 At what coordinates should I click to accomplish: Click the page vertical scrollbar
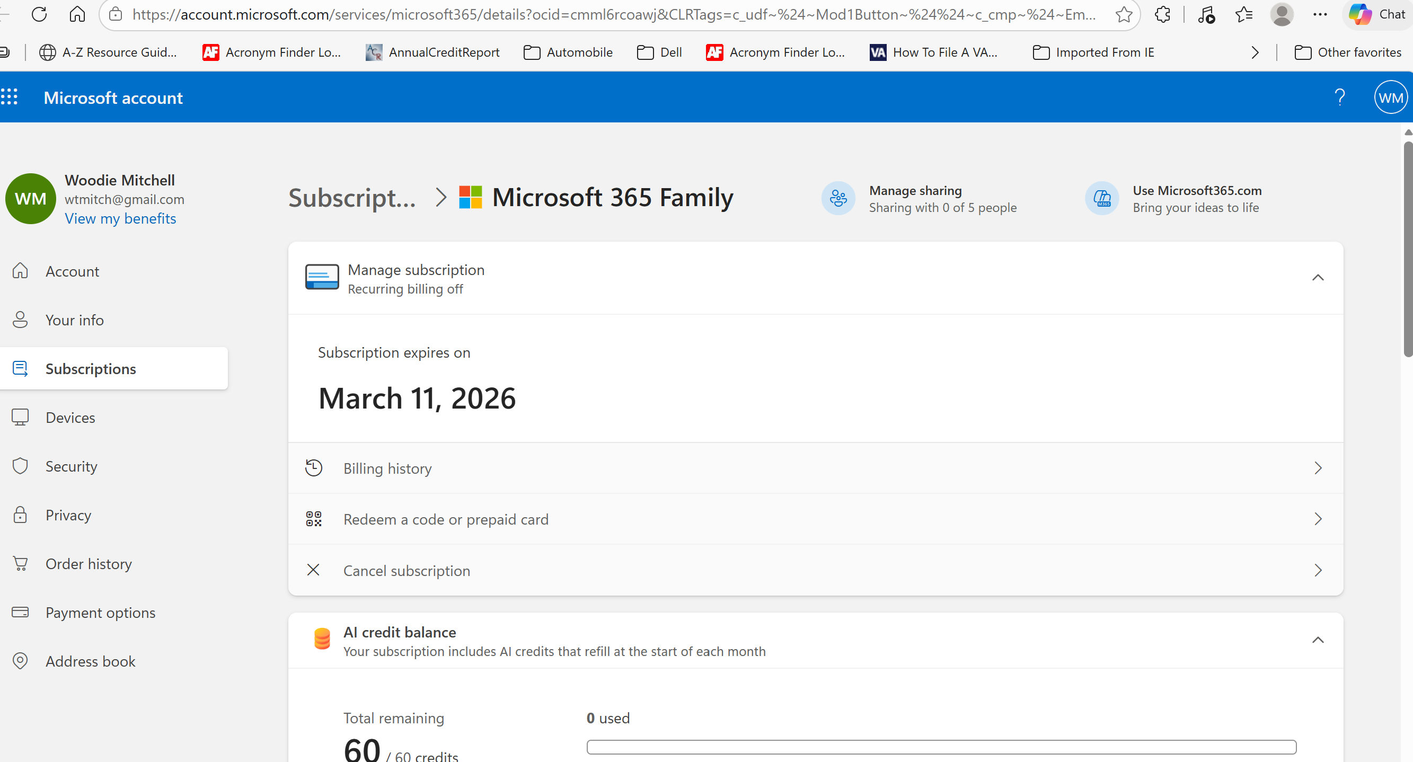tap(1408, 250)
